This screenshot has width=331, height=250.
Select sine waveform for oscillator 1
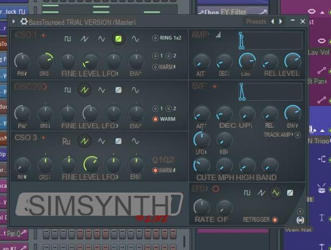tap(135, 39)
